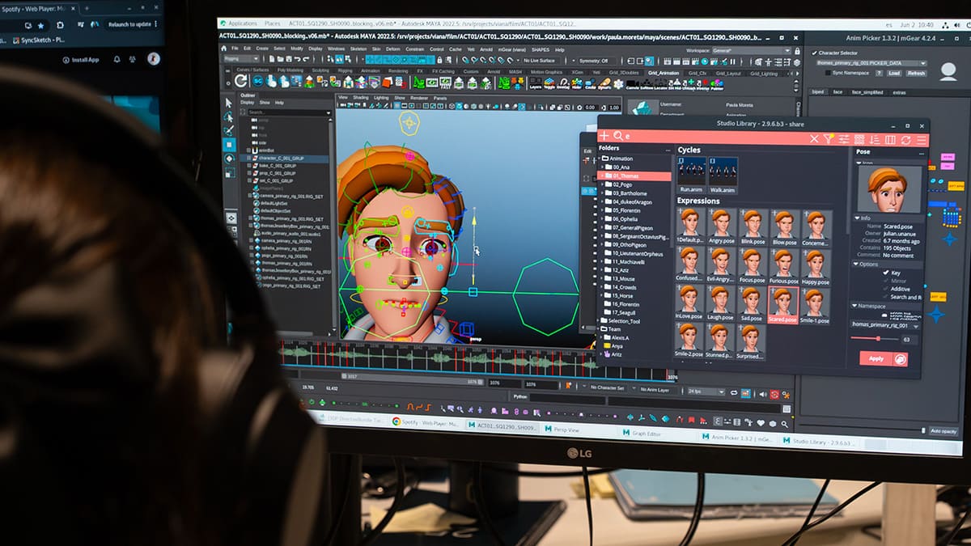Click the search magnifier in Studio Library
This screenshot has width=971, height=546.
coord(618,137)
